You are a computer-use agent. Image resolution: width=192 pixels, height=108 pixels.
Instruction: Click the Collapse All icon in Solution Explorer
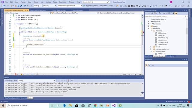pos(167,13)
